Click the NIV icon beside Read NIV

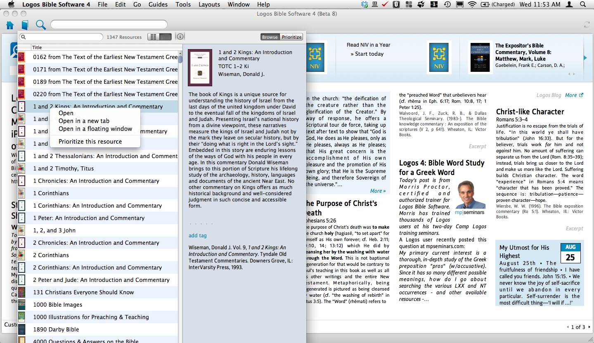click(x=439, y=57)
